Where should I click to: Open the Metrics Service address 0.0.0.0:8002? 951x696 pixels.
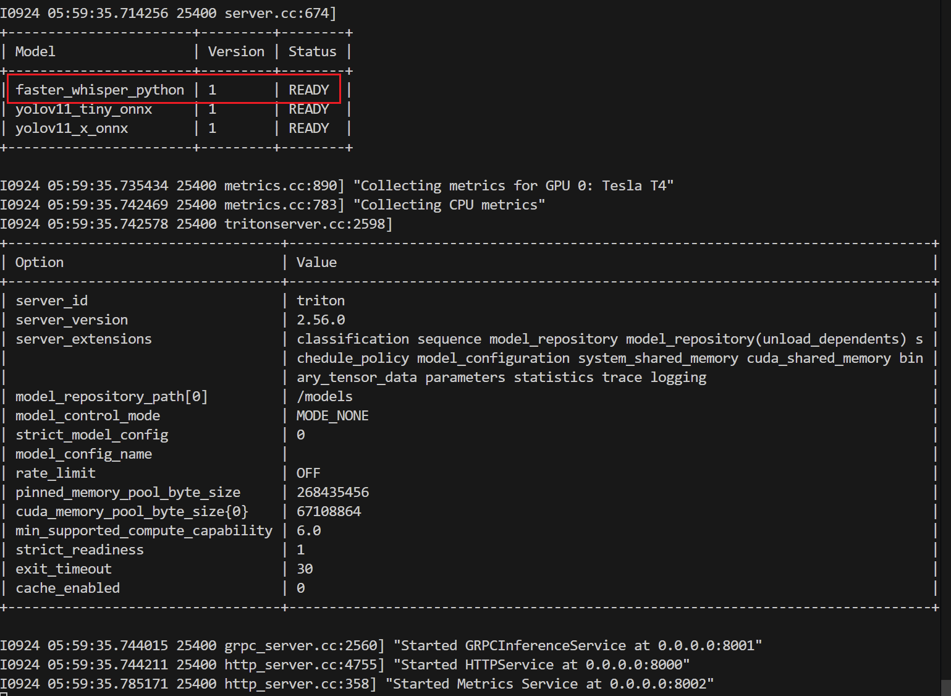[x=657, y=684]
